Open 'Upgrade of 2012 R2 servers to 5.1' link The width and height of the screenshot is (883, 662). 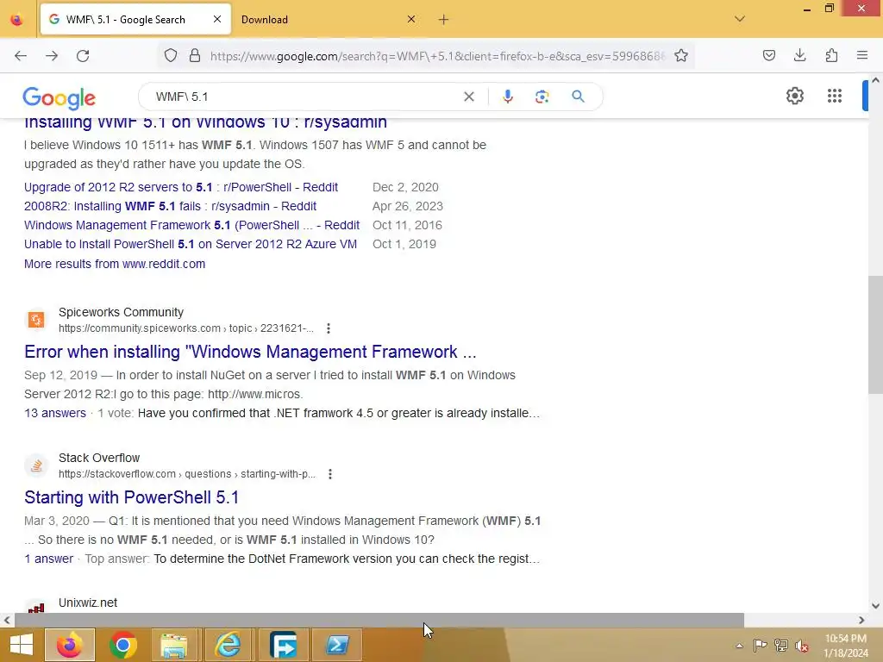[181, 187]
